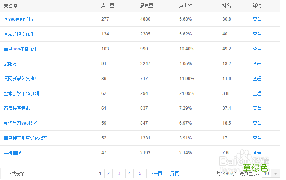Download the table with 下载表格 button
Image resolution: width=286 pixels, height=180 pixels.
coord(16,173)
